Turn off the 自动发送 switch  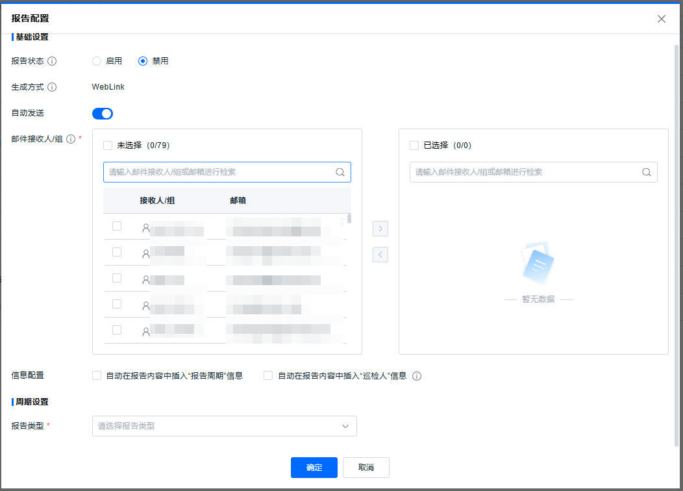(x=103, y=114)
